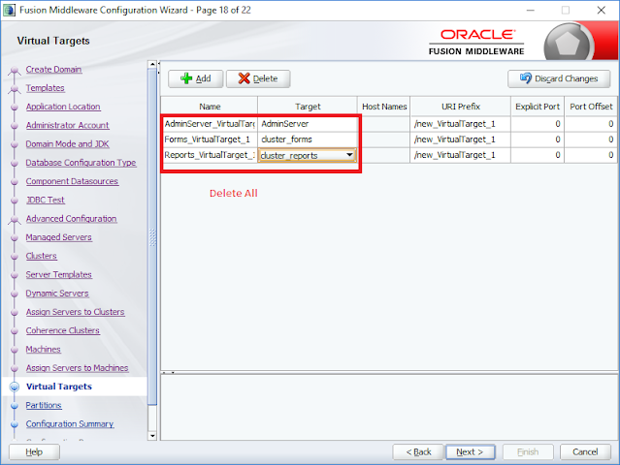This screenshot has height=465, width=620.
Task: Select the current Virtual Targets step
Action: click(x=59, y=387)
